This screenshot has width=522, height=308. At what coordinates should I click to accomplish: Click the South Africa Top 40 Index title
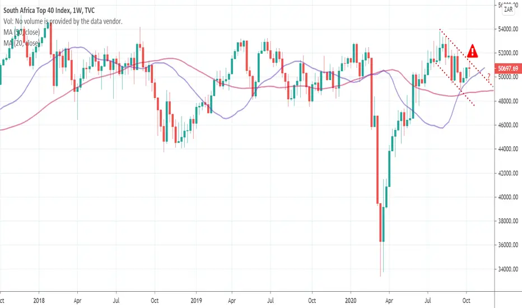pyautogui.click(x=49, y=11)
